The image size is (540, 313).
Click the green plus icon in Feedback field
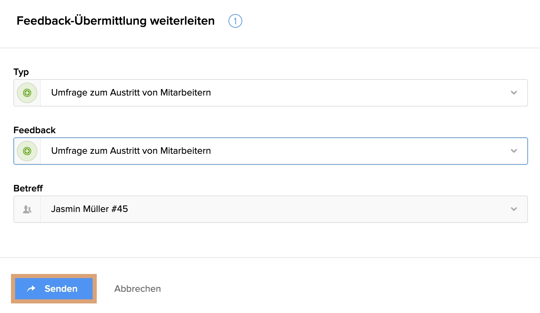(x=27, y=151)
